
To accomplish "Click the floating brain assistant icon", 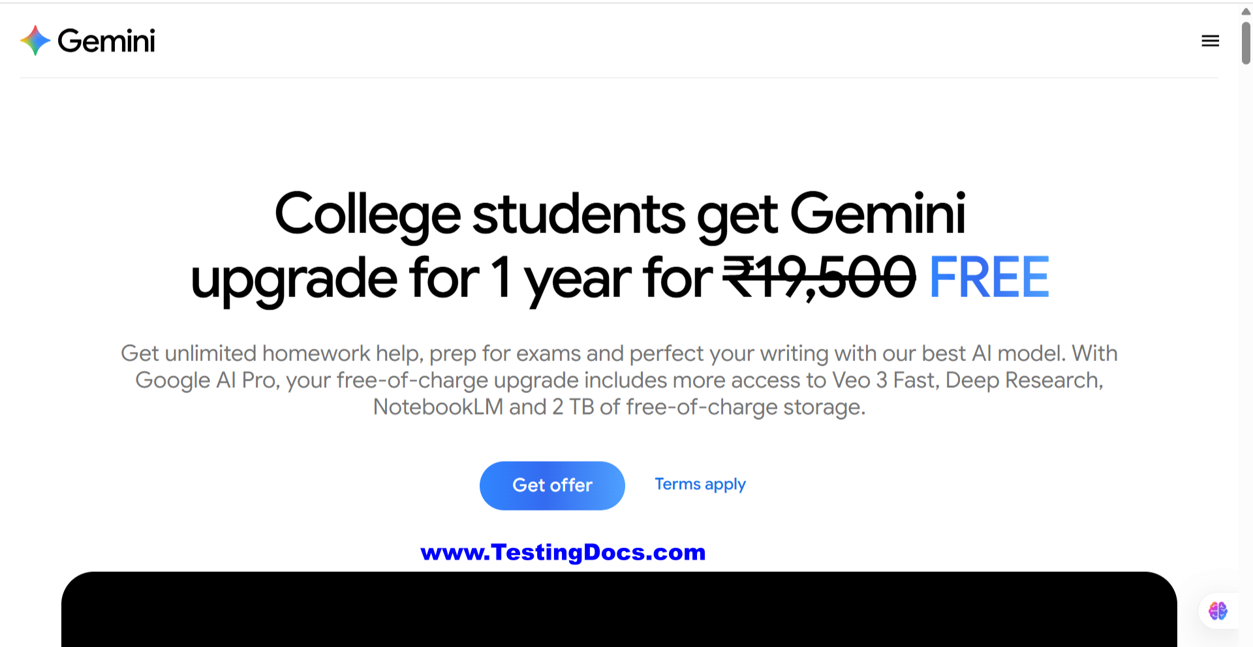I will pos(1218,611).
